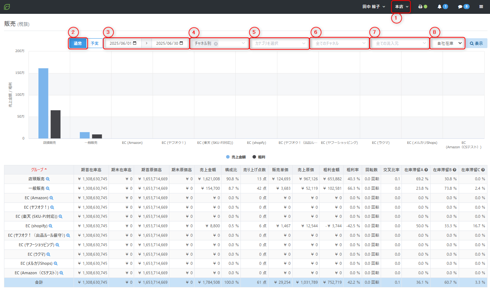Image resolution: width=490 pixels, height=291 pixels.
Task: Click the start date field 2025/06/01
Action: pyautogui.click(x=123, y=43)
